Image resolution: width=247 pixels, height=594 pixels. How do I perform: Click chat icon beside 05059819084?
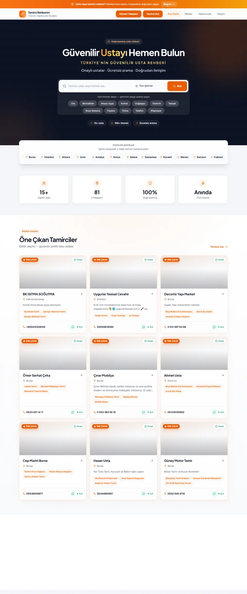[144, 327]
